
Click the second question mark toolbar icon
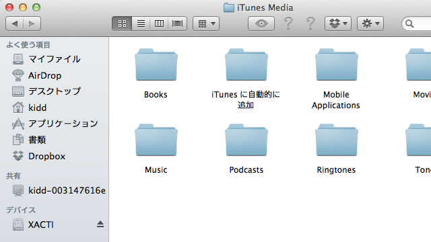click(x=310, y=24)
